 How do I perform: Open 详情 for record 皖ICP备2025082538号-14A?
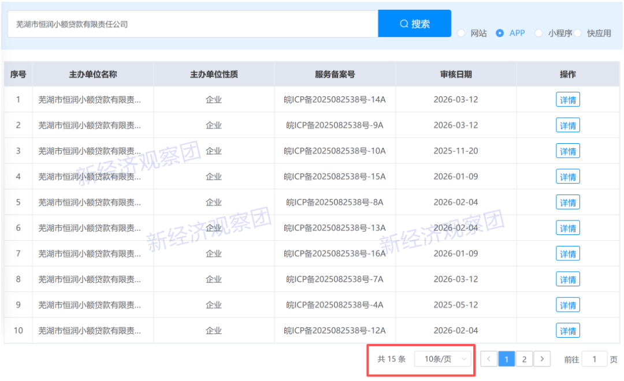(567, 99)
